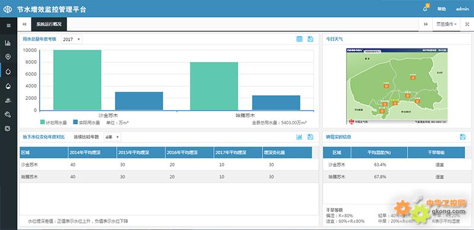This screenshot has height=230, width=474.
Task: Open the 4年 comparison years dropdown
Action: [112, 137]
